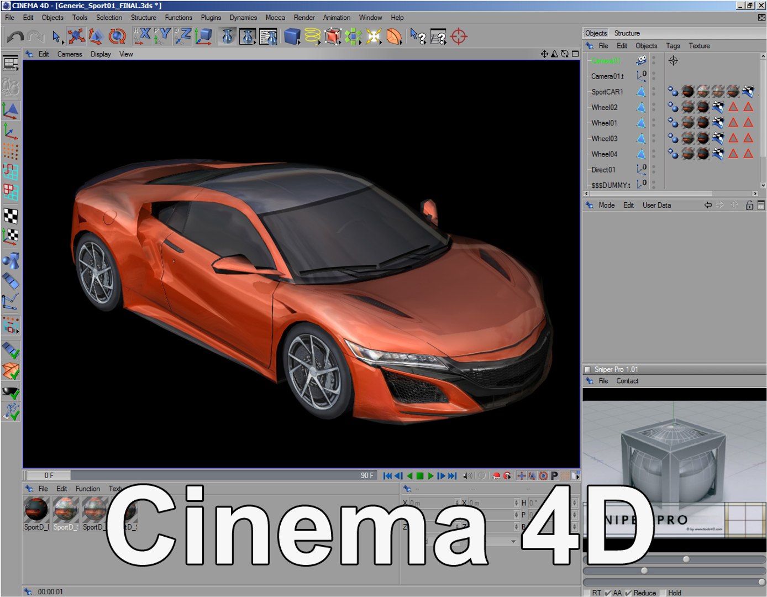Switch to the Structure tab

pyautogui.click(x=627, y=33)
